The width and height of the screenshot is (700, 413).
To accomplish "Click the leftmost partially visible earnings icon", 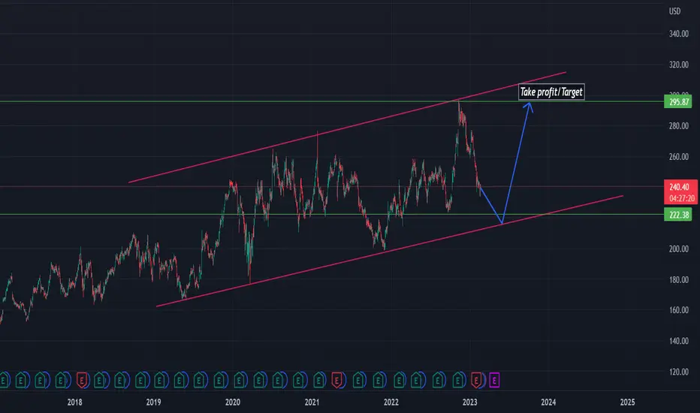I will point(4,381).
